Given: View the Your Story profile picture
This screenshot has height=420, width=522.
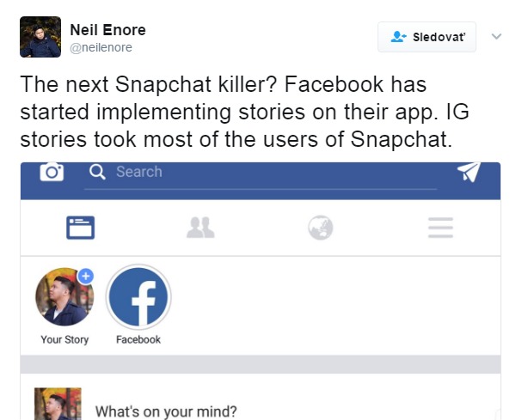Looking at the screenshot, I should tap(63, 298).
